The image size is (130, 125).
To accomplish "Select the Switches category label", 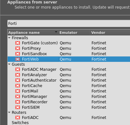I will tap(20, 123).
